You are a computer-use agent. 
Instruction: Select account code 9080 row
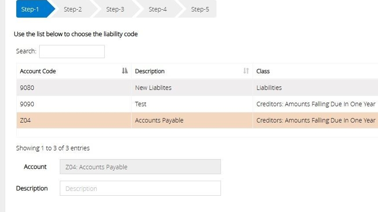pyautogui.click(x=27, y=88)
